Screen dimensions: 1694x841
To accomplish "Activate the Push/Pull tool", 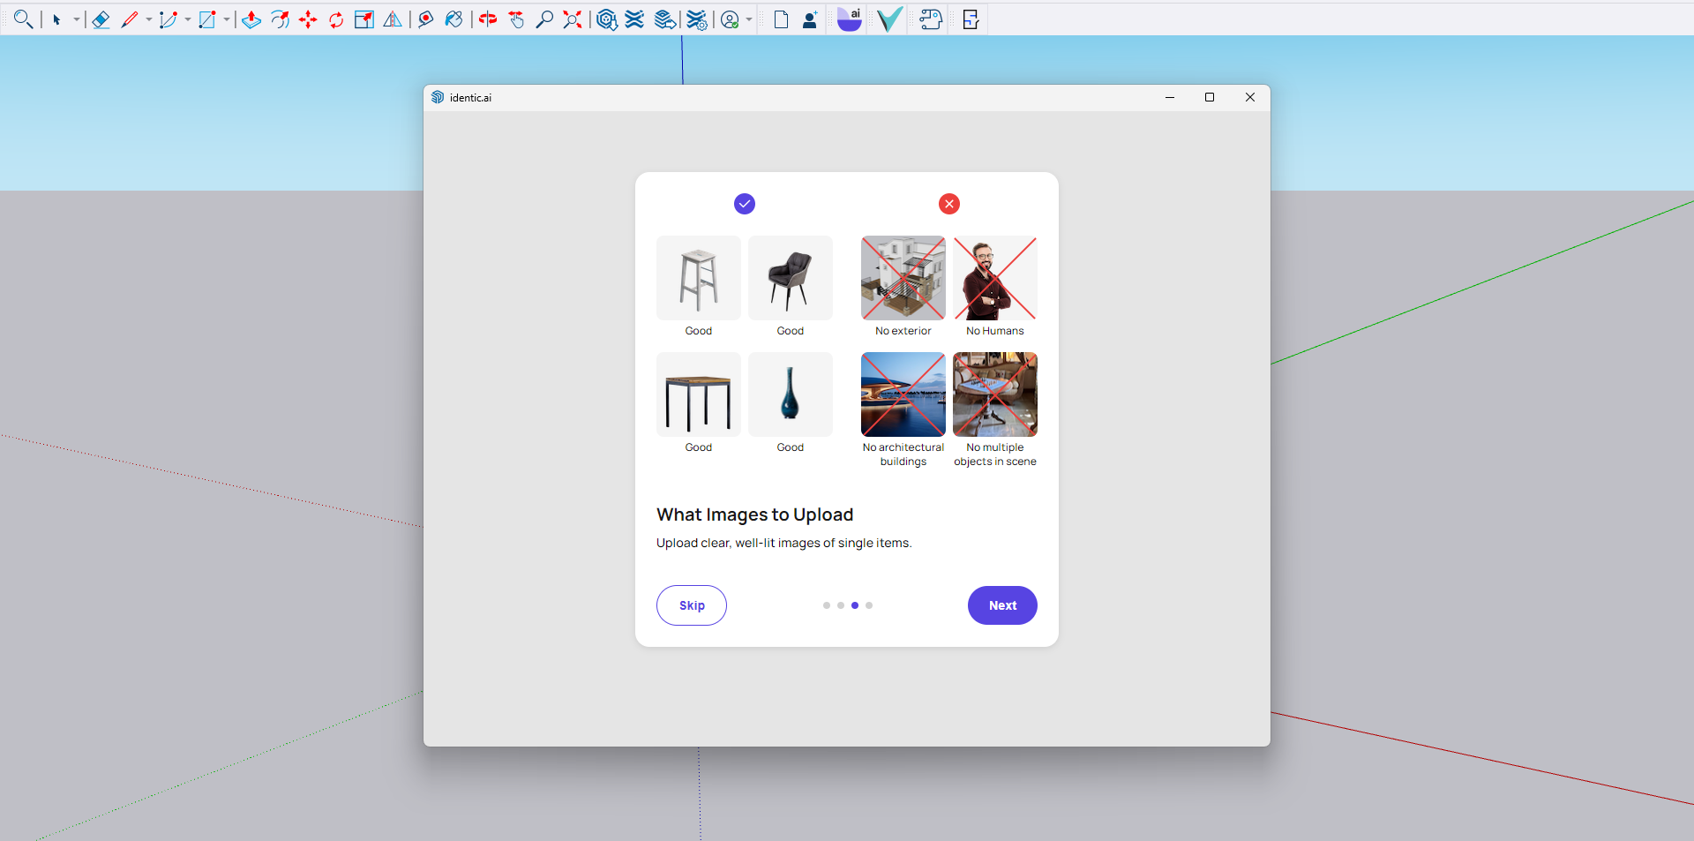I will tap(251, 19).
